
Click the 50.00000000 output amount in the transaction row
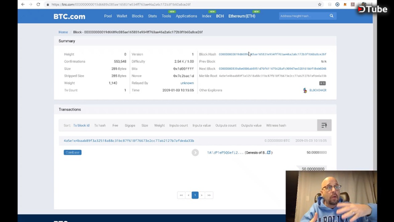pyautogui.click(x=316, y=152)
